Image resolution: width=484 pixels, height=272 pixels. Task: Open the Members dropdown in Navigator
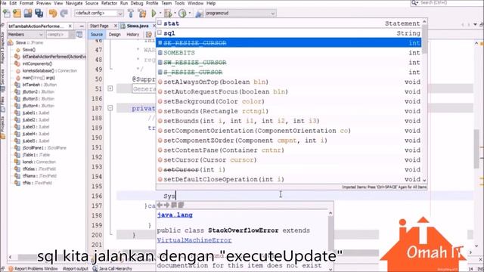click(41, 35)
